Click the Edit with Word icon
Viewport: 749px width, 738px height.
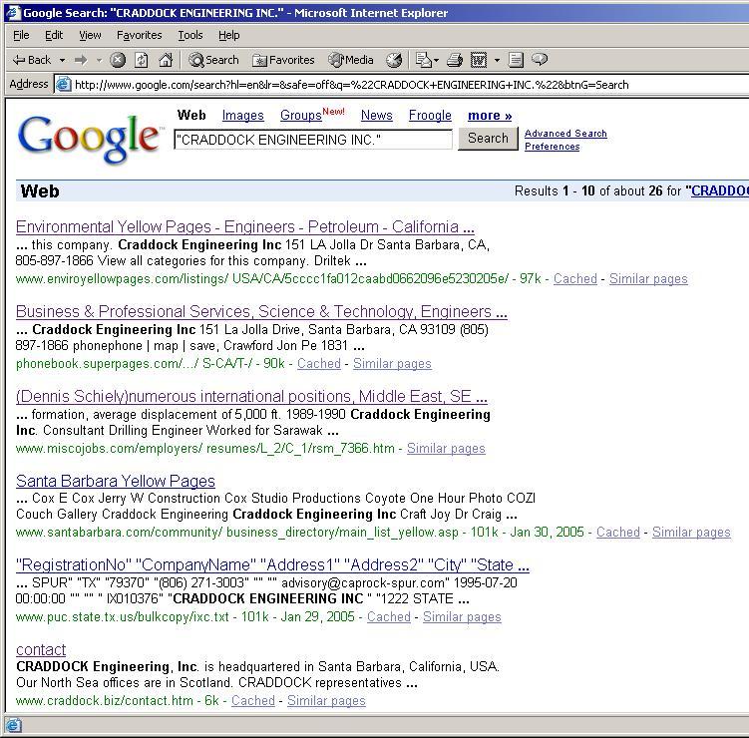pos(479,60)
